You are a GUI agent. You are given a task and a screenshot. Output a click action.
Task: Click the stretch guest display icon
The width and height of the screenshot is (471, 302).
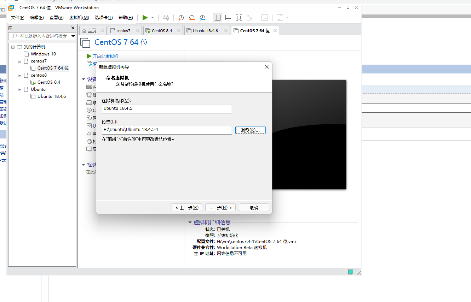(x=280, y=18)
